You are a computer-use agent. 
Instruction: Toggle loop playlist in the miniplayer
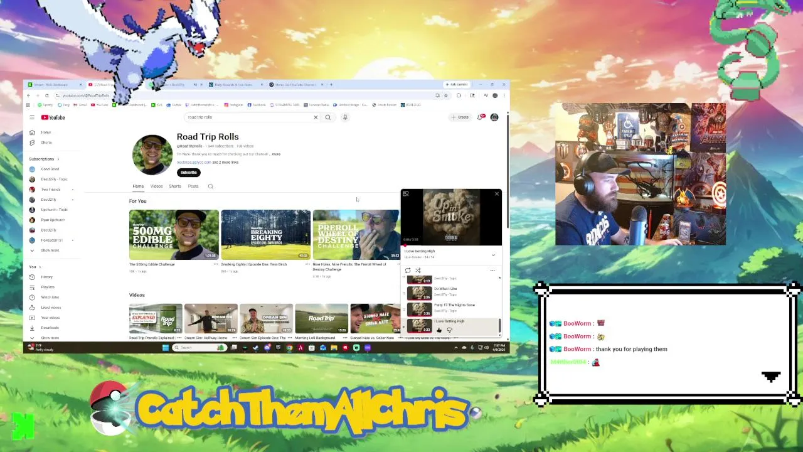pyautogui.click(x=408, y=271)
